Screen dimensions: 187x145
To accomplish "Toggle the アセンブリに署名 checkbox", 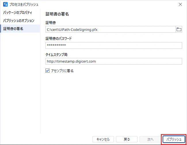I will click(47, 71).
